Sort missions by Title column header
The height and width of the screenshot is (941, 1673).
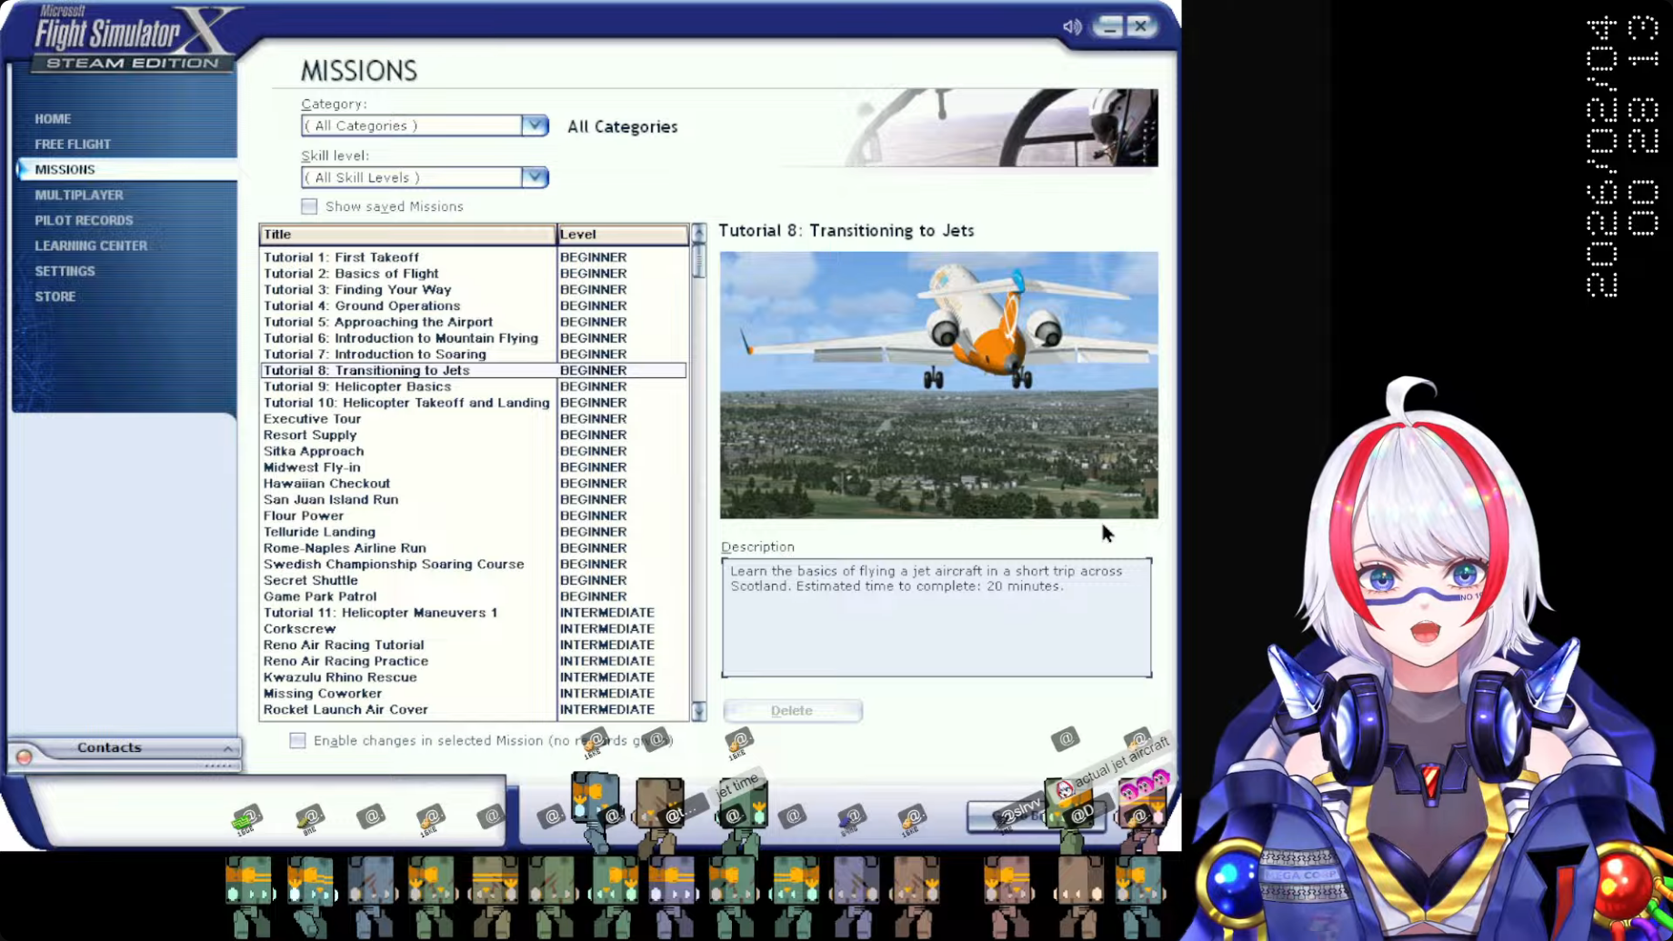pyautogui.click(x=407, y=235)
